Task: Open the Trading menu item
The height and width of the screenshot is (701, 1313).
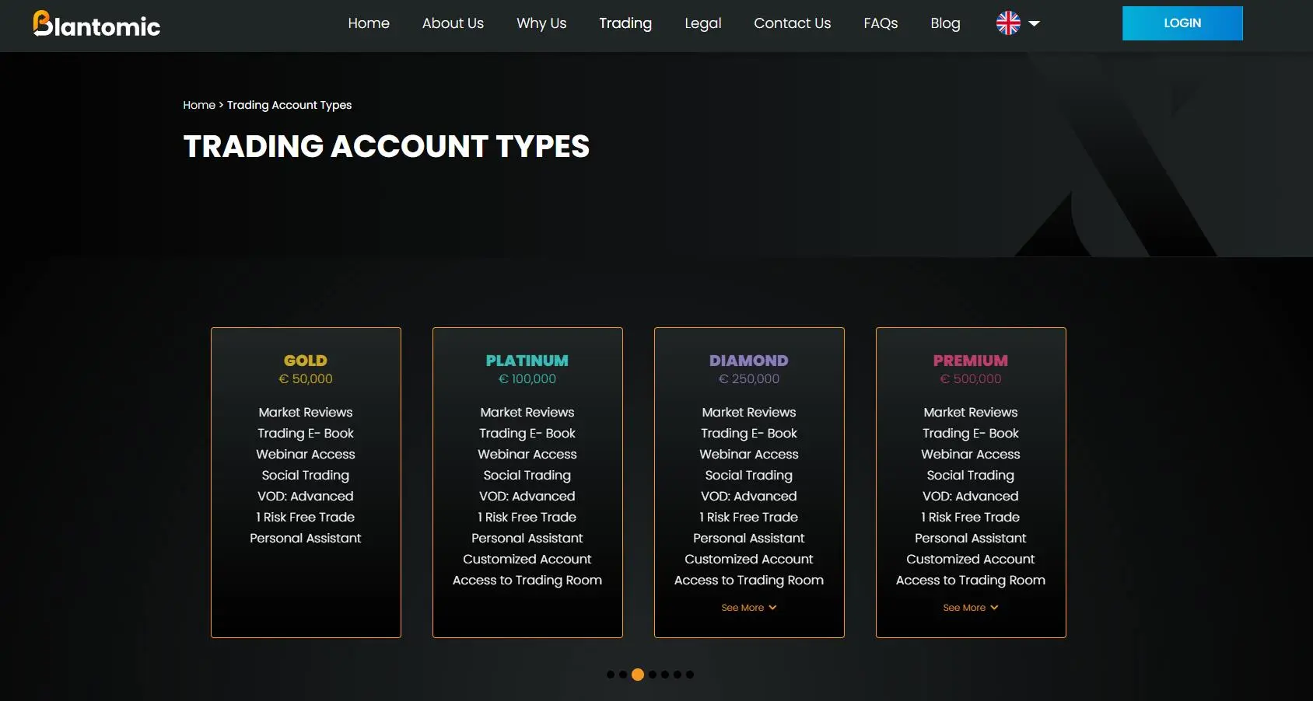Action: (625, 23)
